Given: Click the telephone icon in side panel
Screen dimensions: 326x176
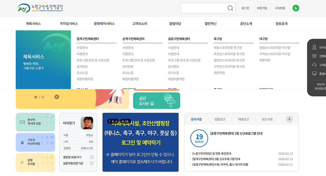Looking at the screenshot, I should (x=314, y=56).
